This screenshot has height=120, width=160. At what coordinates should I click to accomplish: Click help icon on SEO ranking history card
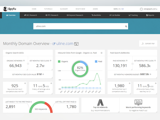tap(51, 83)
